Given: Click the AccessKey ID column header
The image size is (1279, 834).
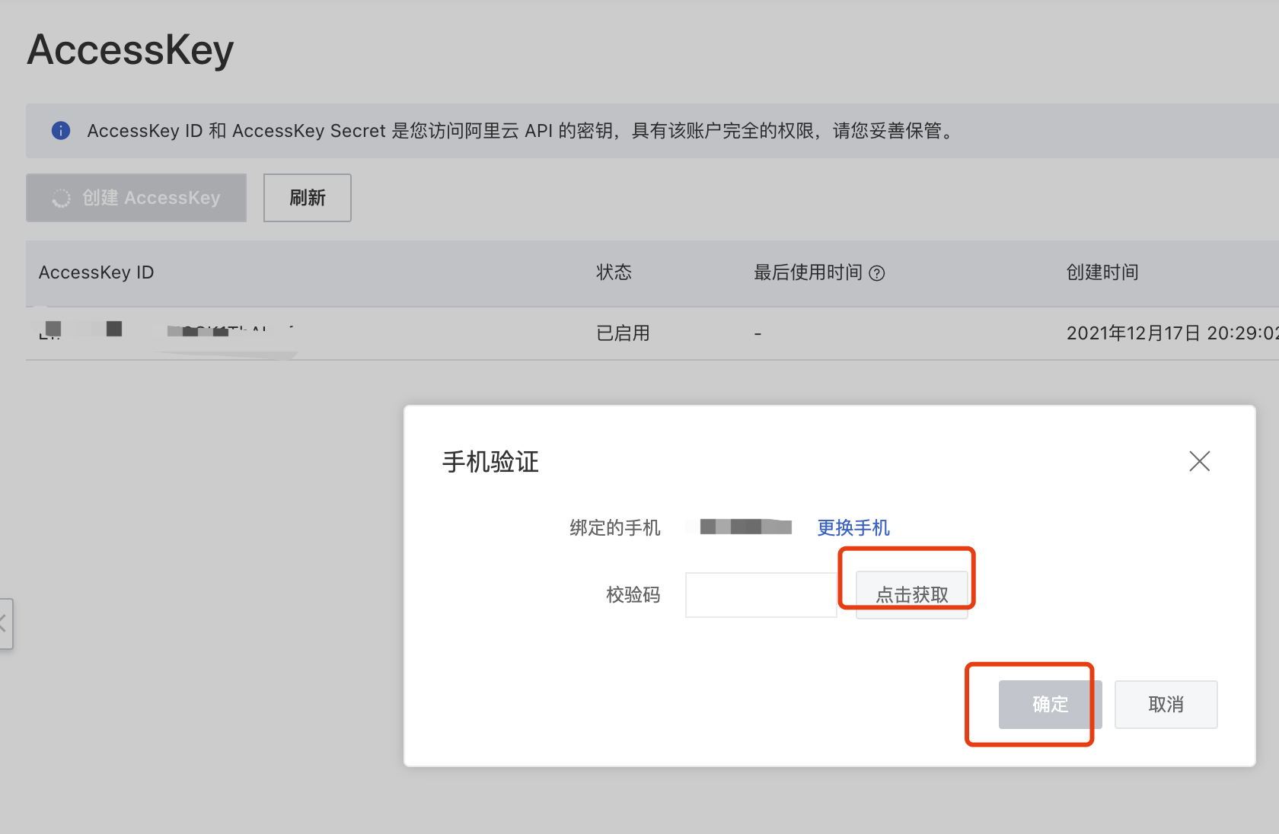Looking at the screenshot, I should pyautogui.click(x=97, y=272).
